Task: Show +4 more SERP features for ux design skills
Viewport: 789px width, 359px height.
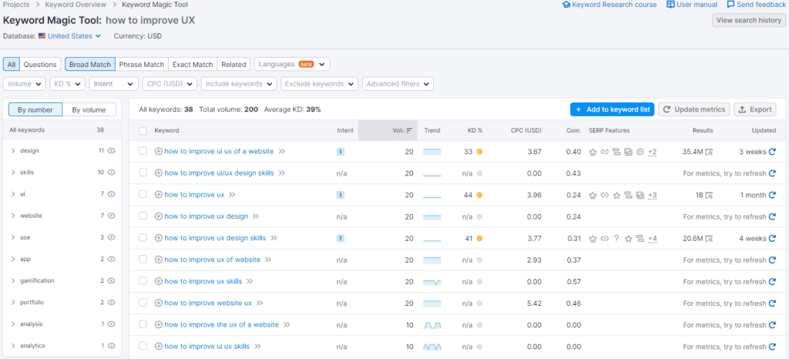Action: (653, 238)
